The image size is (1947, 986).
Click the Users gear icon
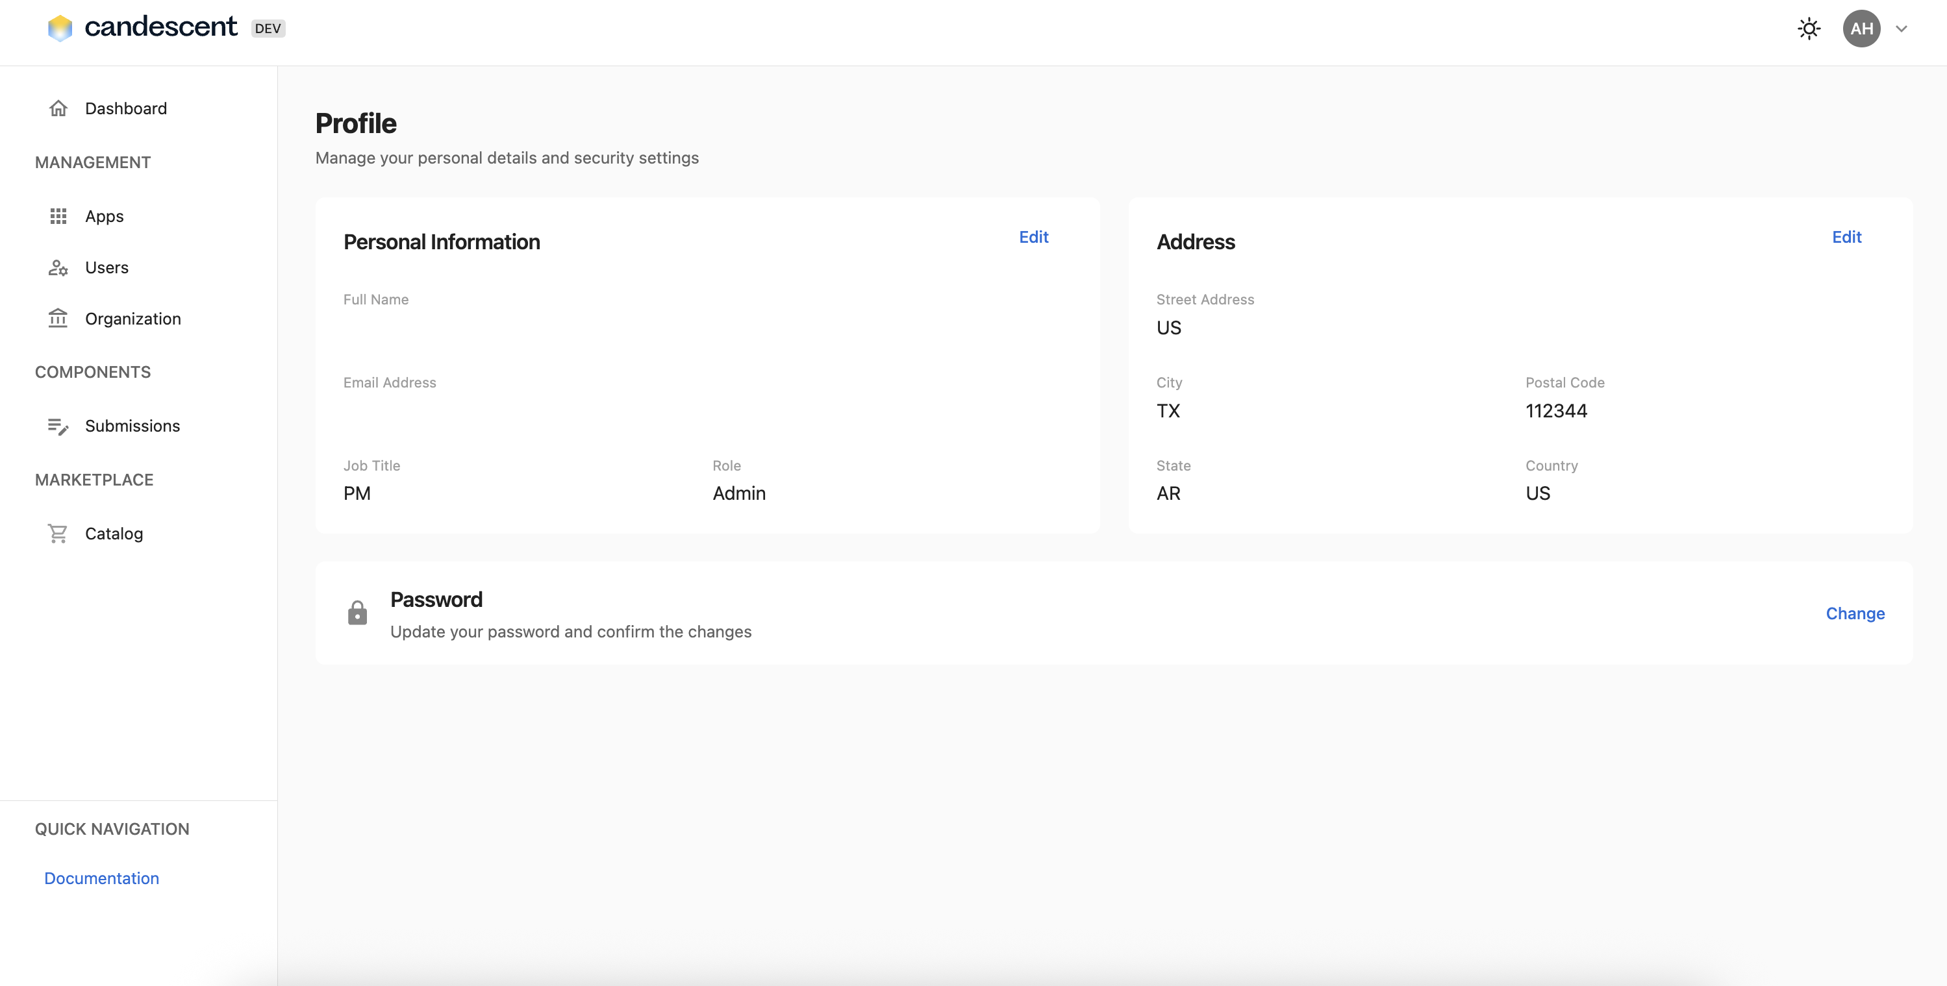point(58,267)
